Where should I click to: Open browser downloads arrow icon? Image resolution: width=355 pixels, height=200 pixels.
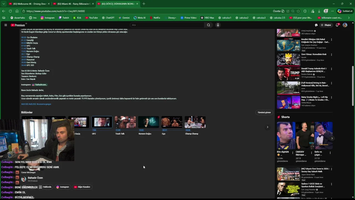[x=319, y=11]
